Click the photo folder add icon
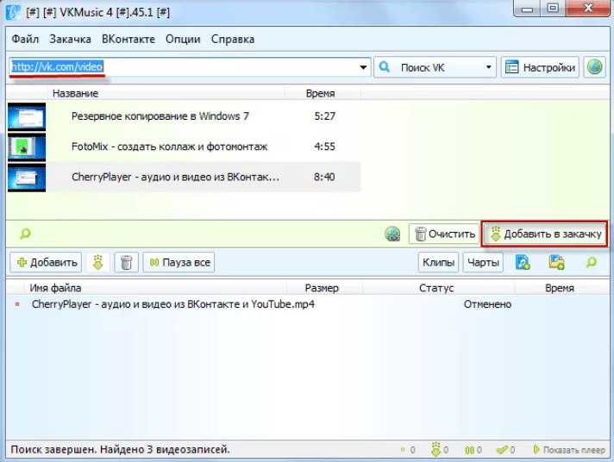Image resolution: width=614 pixels, height=462 pixels. pos(557,262)
